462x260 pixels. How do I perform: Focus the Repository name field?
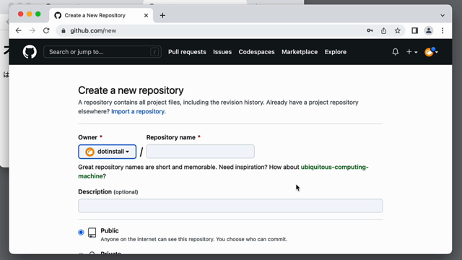(201, 152)
